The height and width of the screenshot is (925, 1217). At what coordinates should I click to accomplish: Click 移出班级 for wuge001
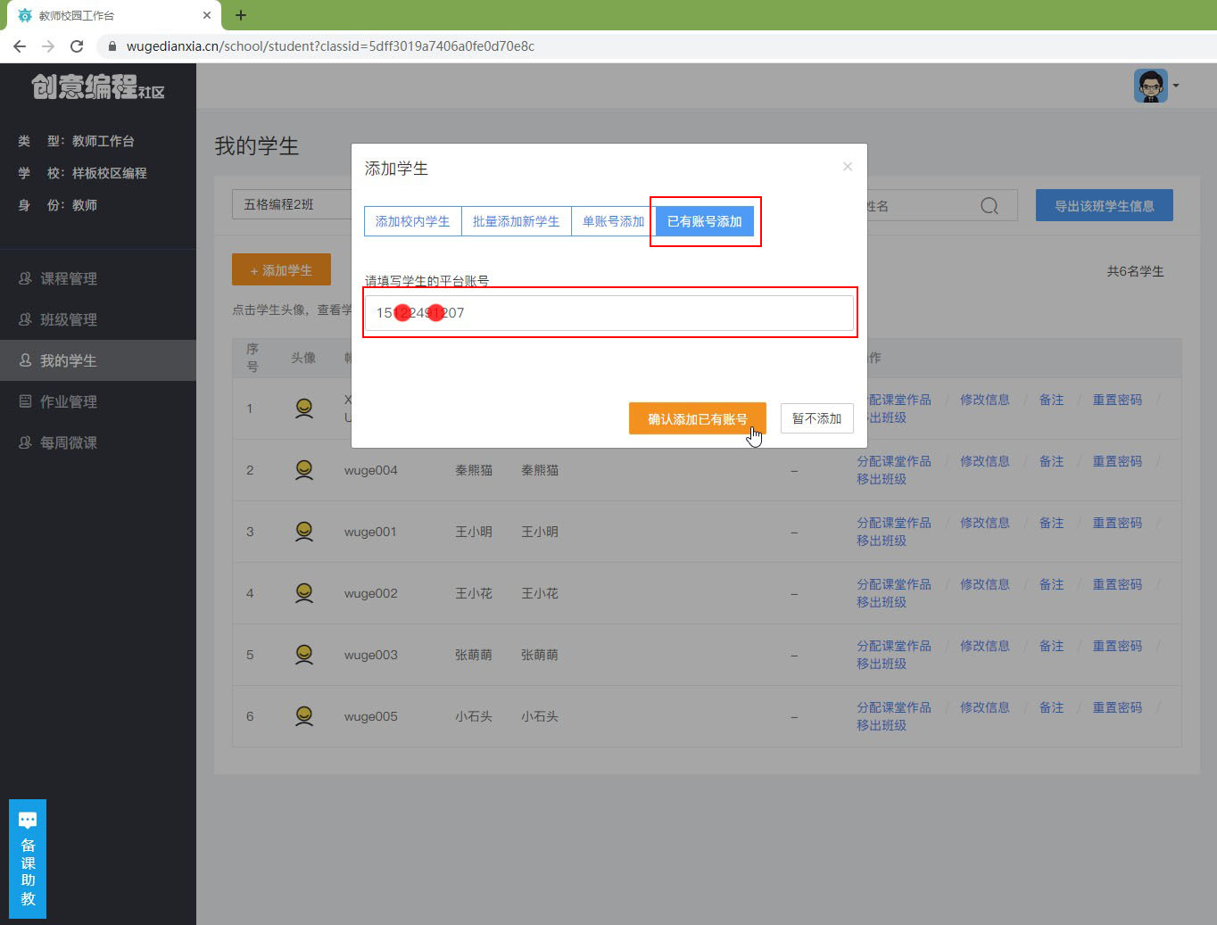click(x=882, y=541)
